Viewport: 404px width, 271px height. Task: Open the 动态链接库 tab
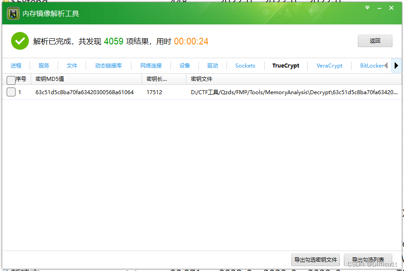pos(108,65)
